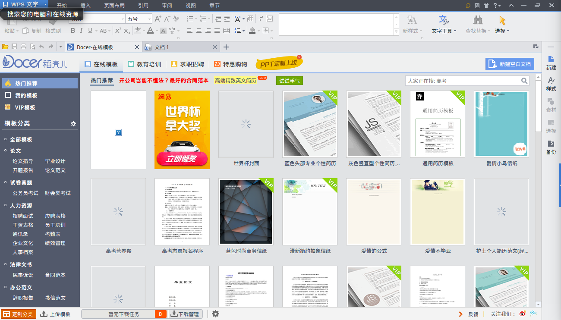Click the Justify alignment icon

[x=217, y=31]
